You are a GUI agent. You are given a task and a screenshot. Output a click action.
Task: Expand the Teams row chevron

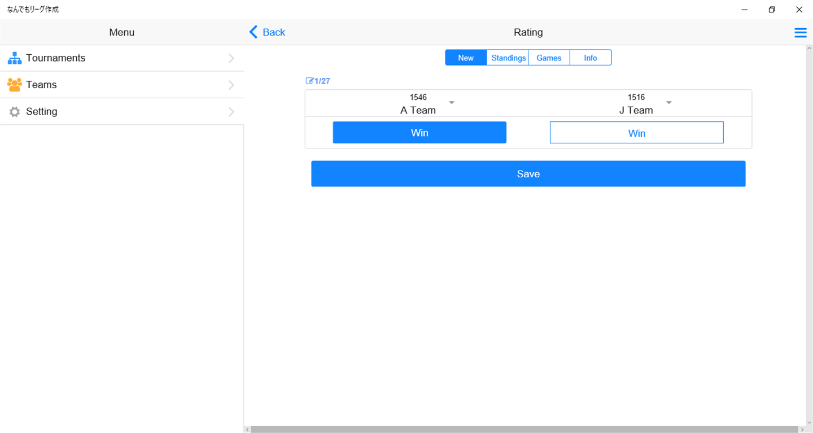point(231,85)
